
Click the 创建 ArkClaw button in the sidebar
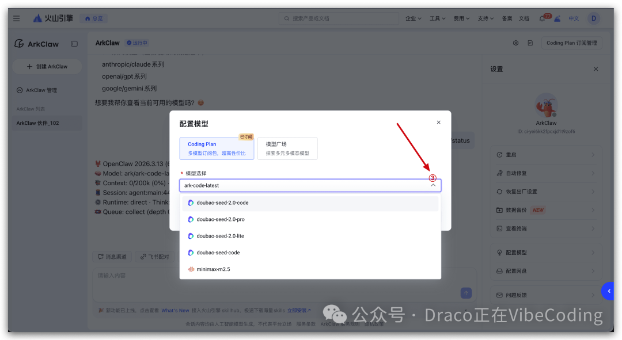coord(47,66)
